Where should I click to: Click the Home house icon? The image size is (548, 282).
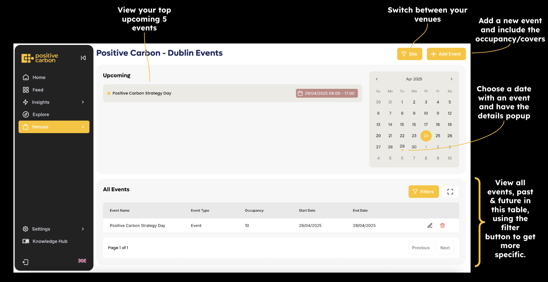[x=26, y=77]
